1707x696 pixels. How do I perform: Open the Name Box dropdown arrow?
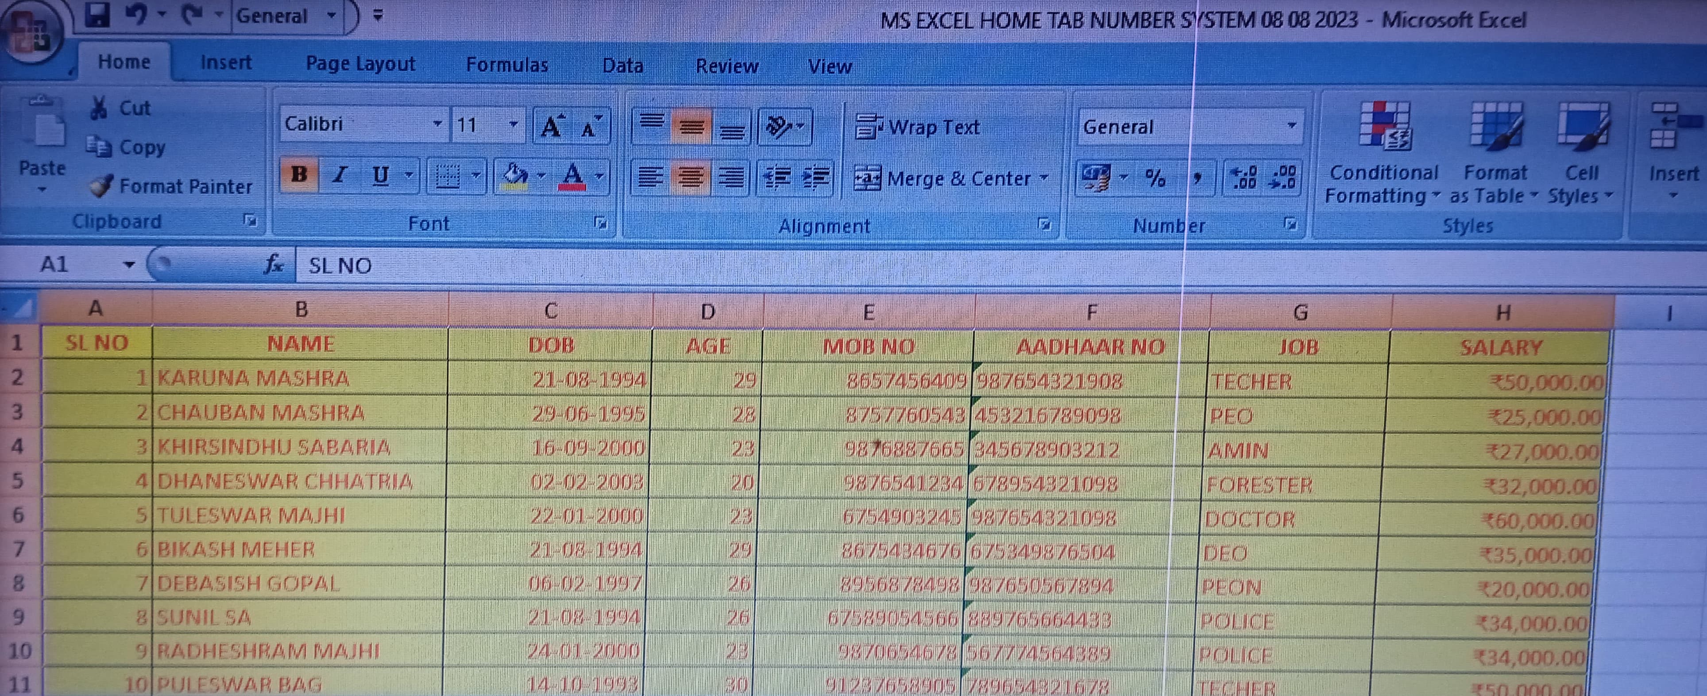(x=128, y=264)
